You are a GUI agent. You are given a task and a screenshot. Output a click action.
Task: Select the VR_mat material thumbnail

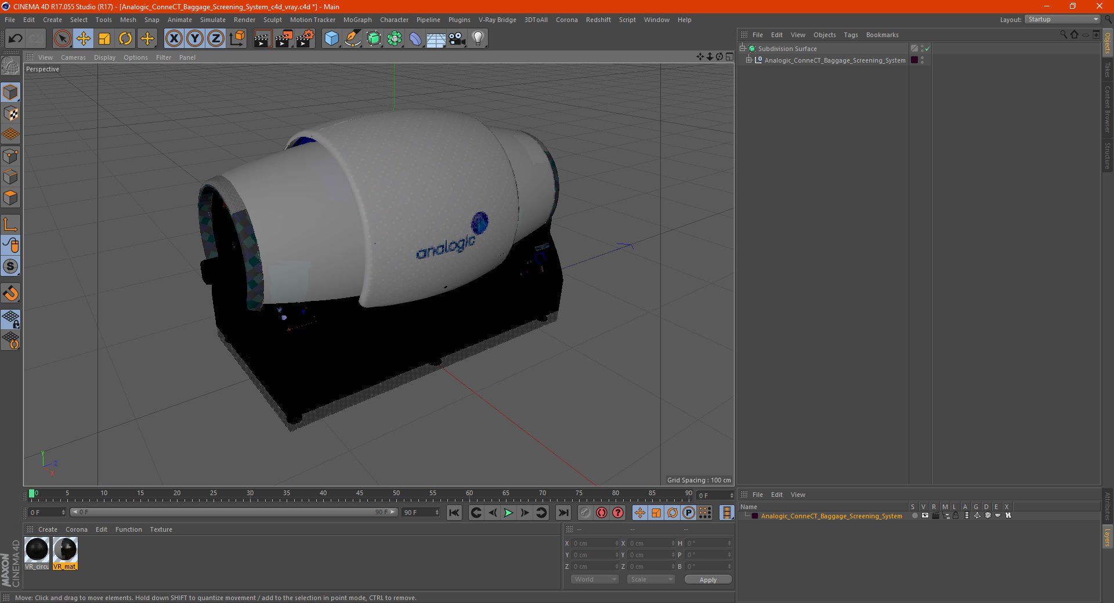tap(65, 554)
